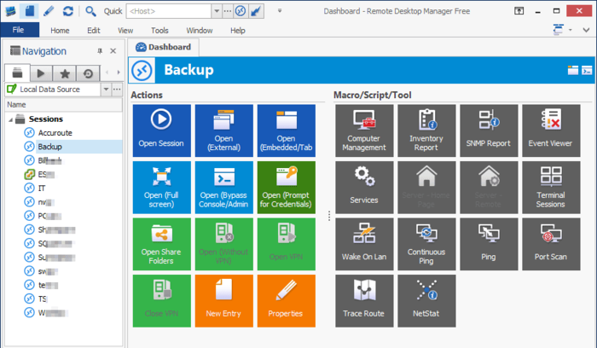This screenshot has width=597, height=348.
Task: Expand the Local Data Source dropdown
Action: coord(106,89)
